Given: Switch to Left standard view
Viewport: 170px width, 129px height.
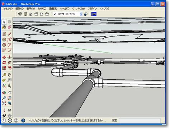Looking at the screenshot, I should (x=47, y=14).
